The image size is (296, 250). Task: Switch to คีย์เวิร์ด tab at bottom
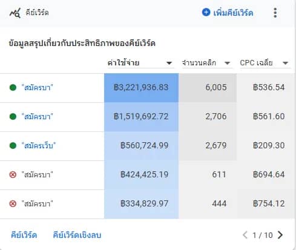click(x=24, y=235)
